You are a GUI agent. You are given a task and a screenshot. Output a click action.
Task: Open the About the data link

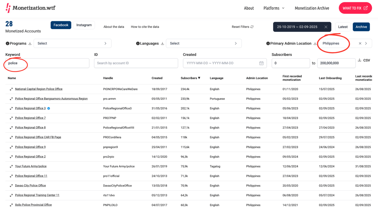tap(114, 27)
